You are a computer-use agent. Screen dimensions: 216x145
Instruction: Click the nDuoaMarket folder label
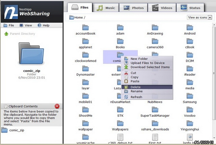point(120,102)
